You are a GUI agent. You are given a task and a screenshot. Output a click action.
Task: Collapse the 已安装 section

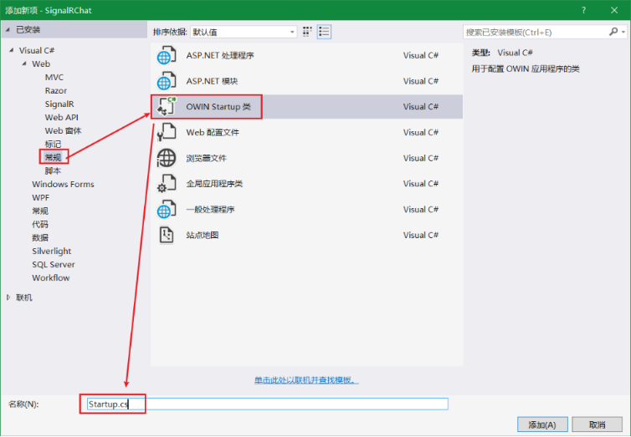[x=8, y=29]
